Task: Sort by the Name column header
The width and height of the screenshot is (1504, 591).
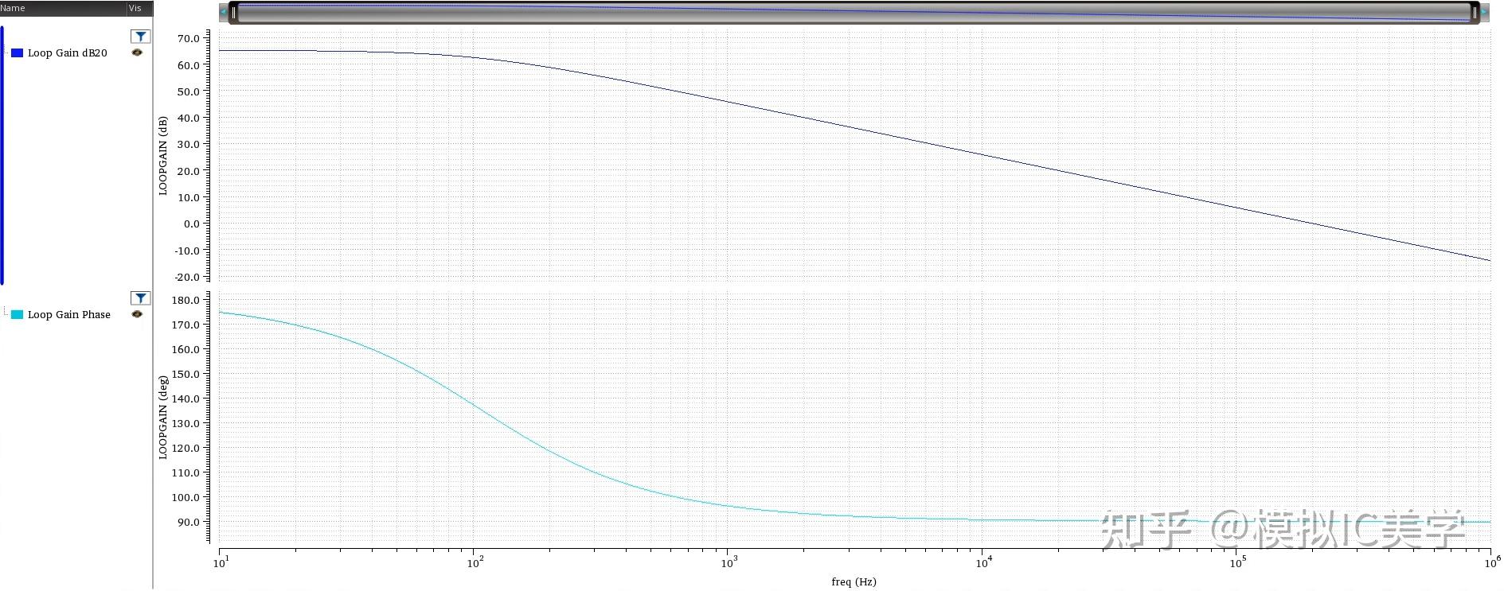Action: [63, 8]
